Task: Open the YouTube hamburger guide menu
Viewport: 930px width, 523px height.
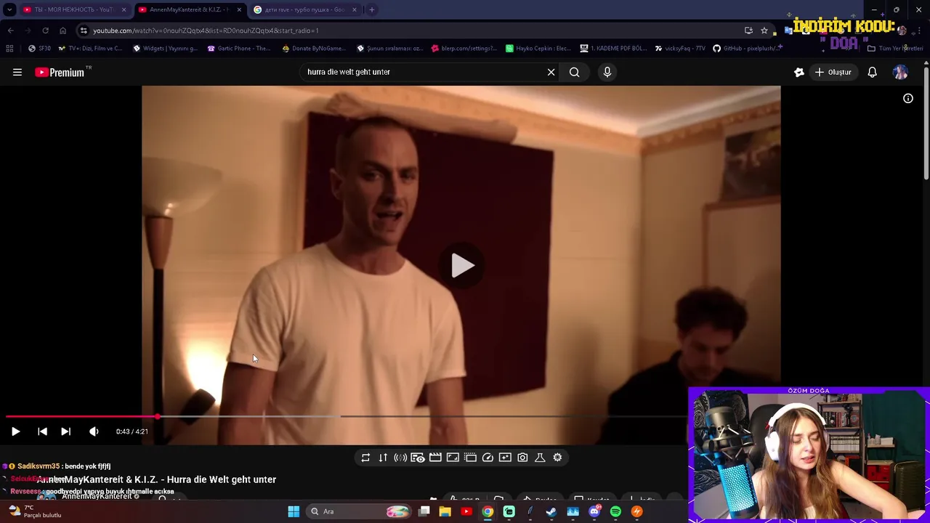Action: [x=17, y=72]
